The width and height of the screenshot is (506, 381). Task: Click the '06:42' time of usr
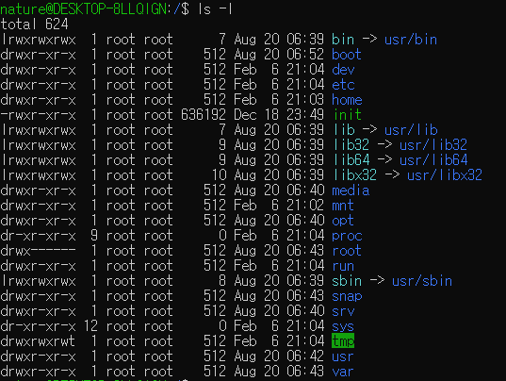tap(305, 356)
